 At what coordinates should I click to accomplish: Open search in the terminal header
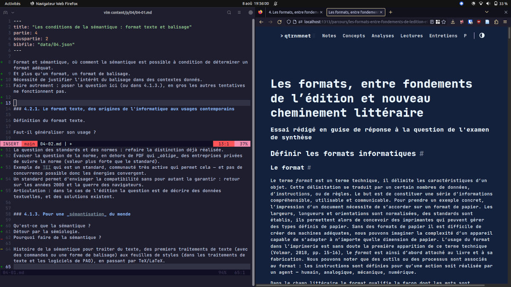229,12
